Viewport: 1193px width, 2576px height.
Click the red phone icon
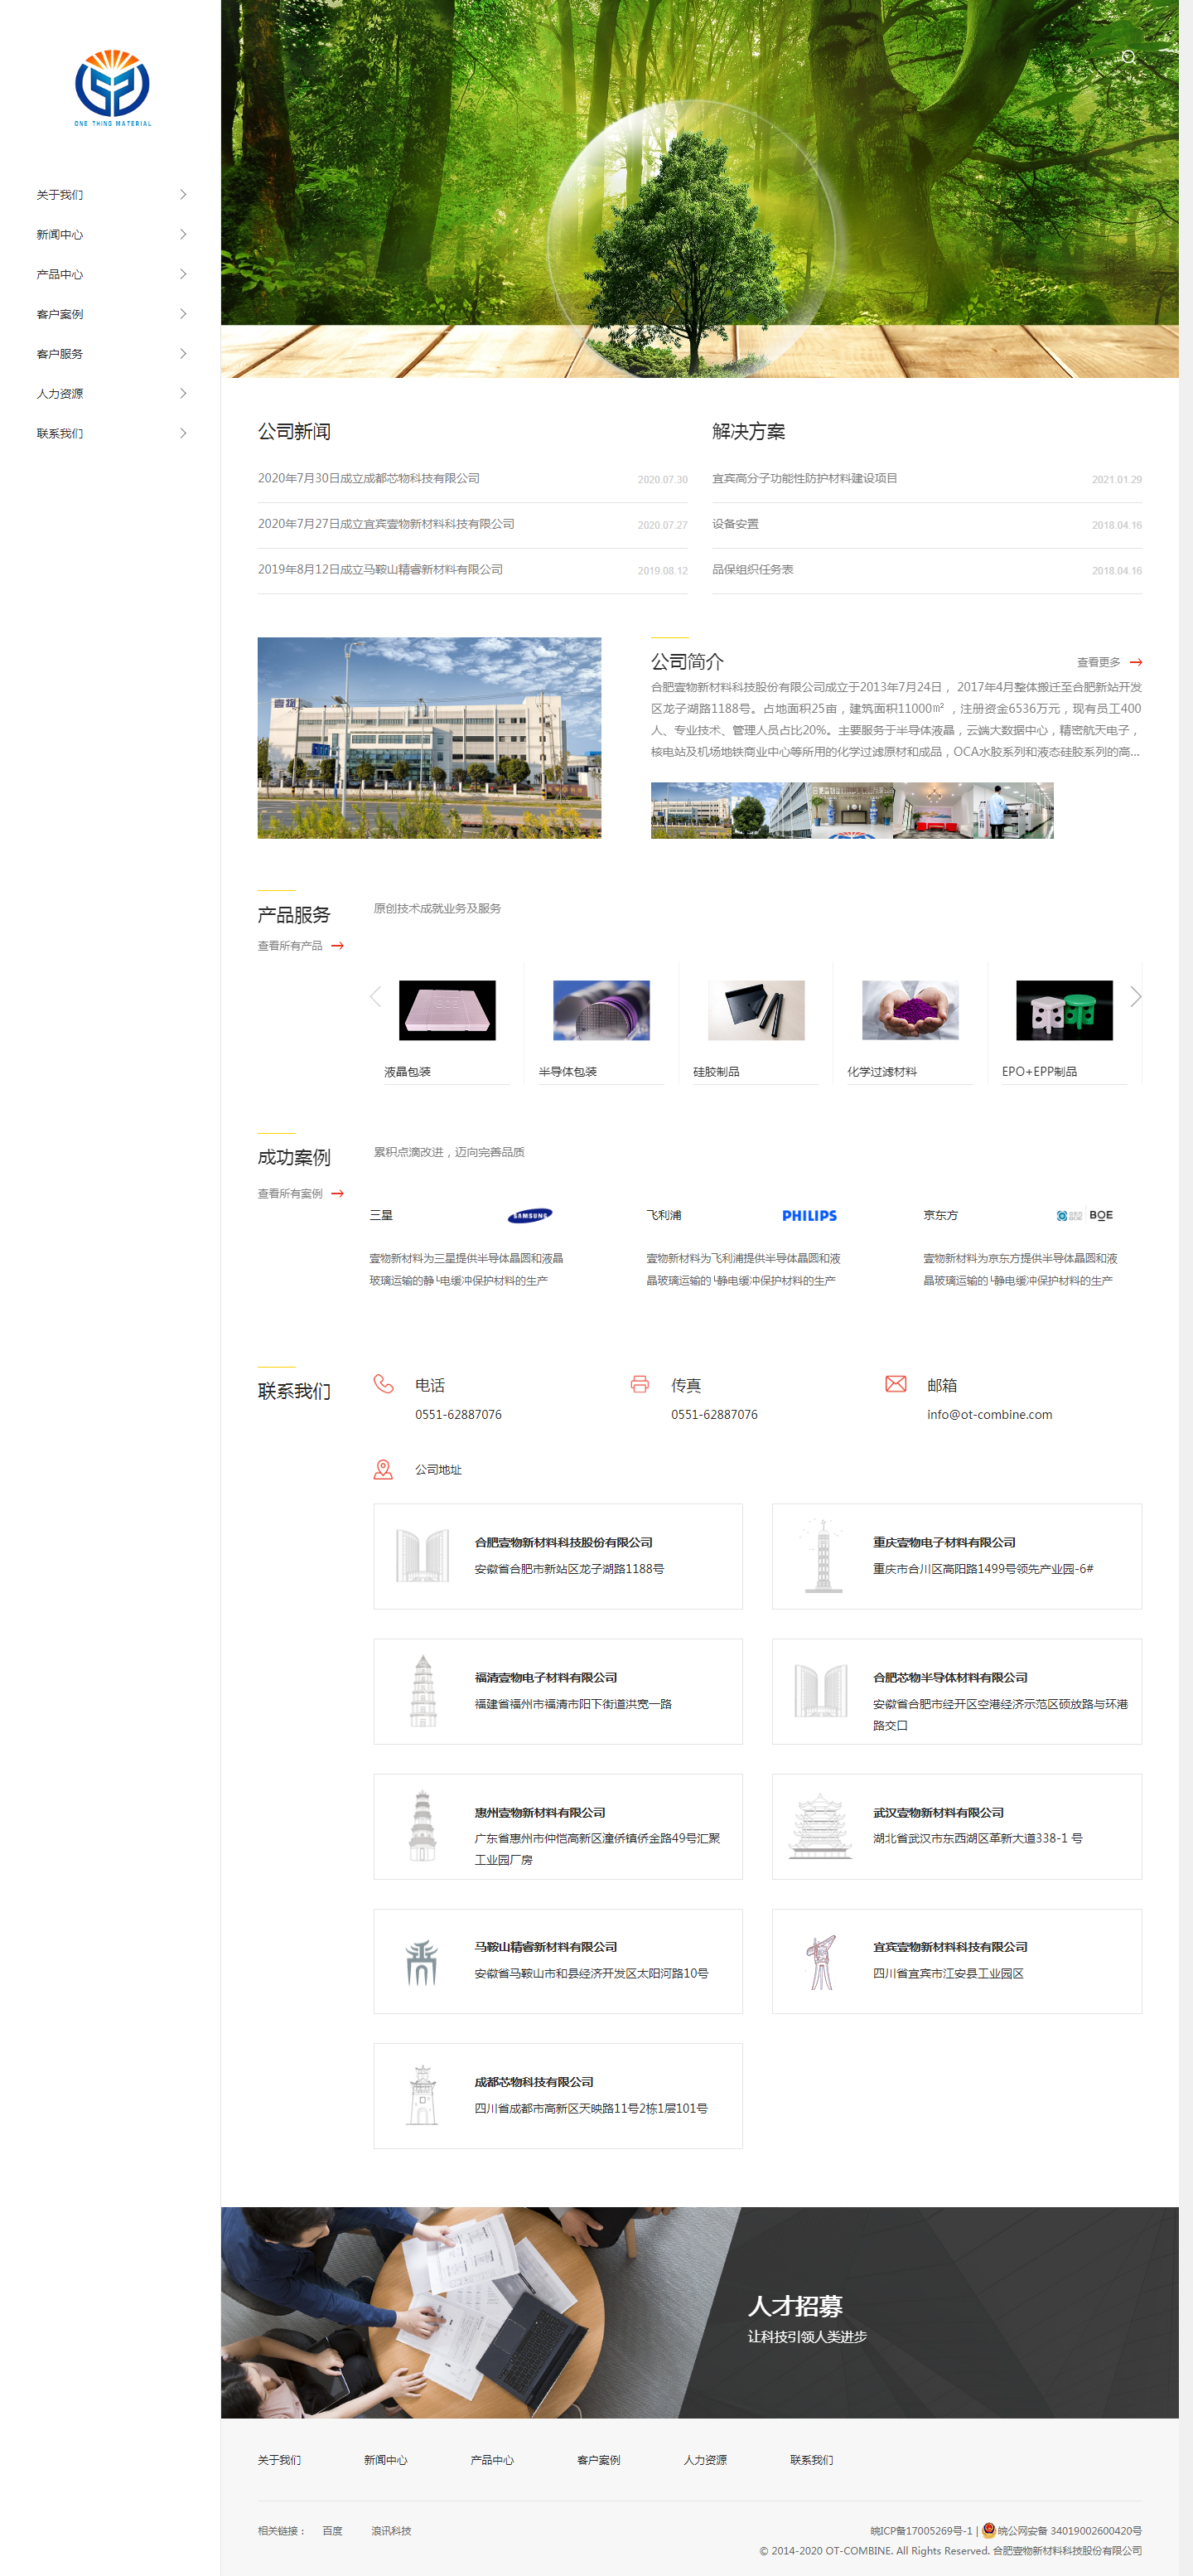tap(384, 1383)
